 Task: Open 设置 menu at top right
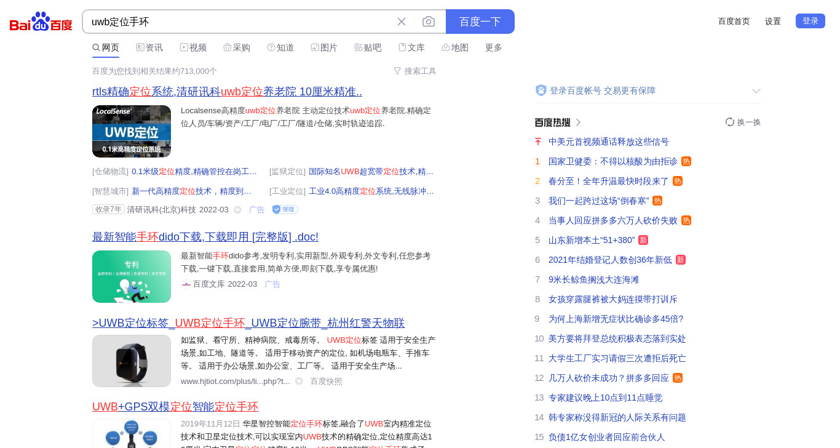(x=773, y=21)
